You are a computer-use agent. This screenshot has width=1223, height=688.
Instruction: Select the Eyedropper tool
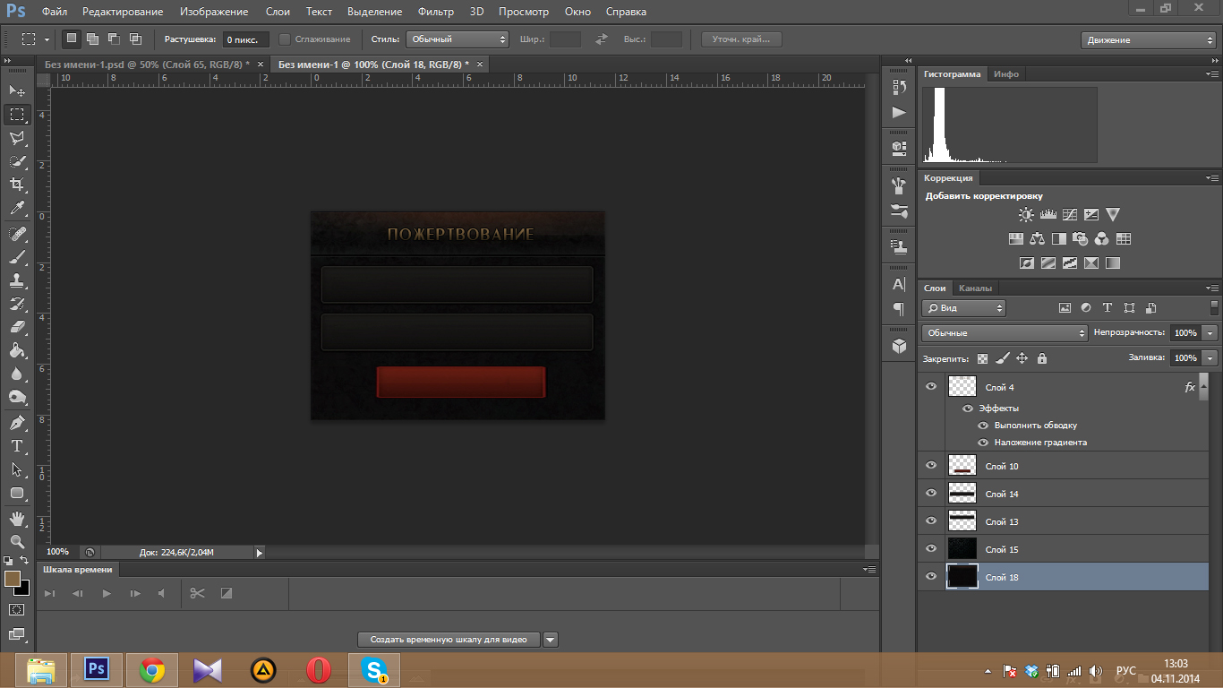[x=17, y=208]
